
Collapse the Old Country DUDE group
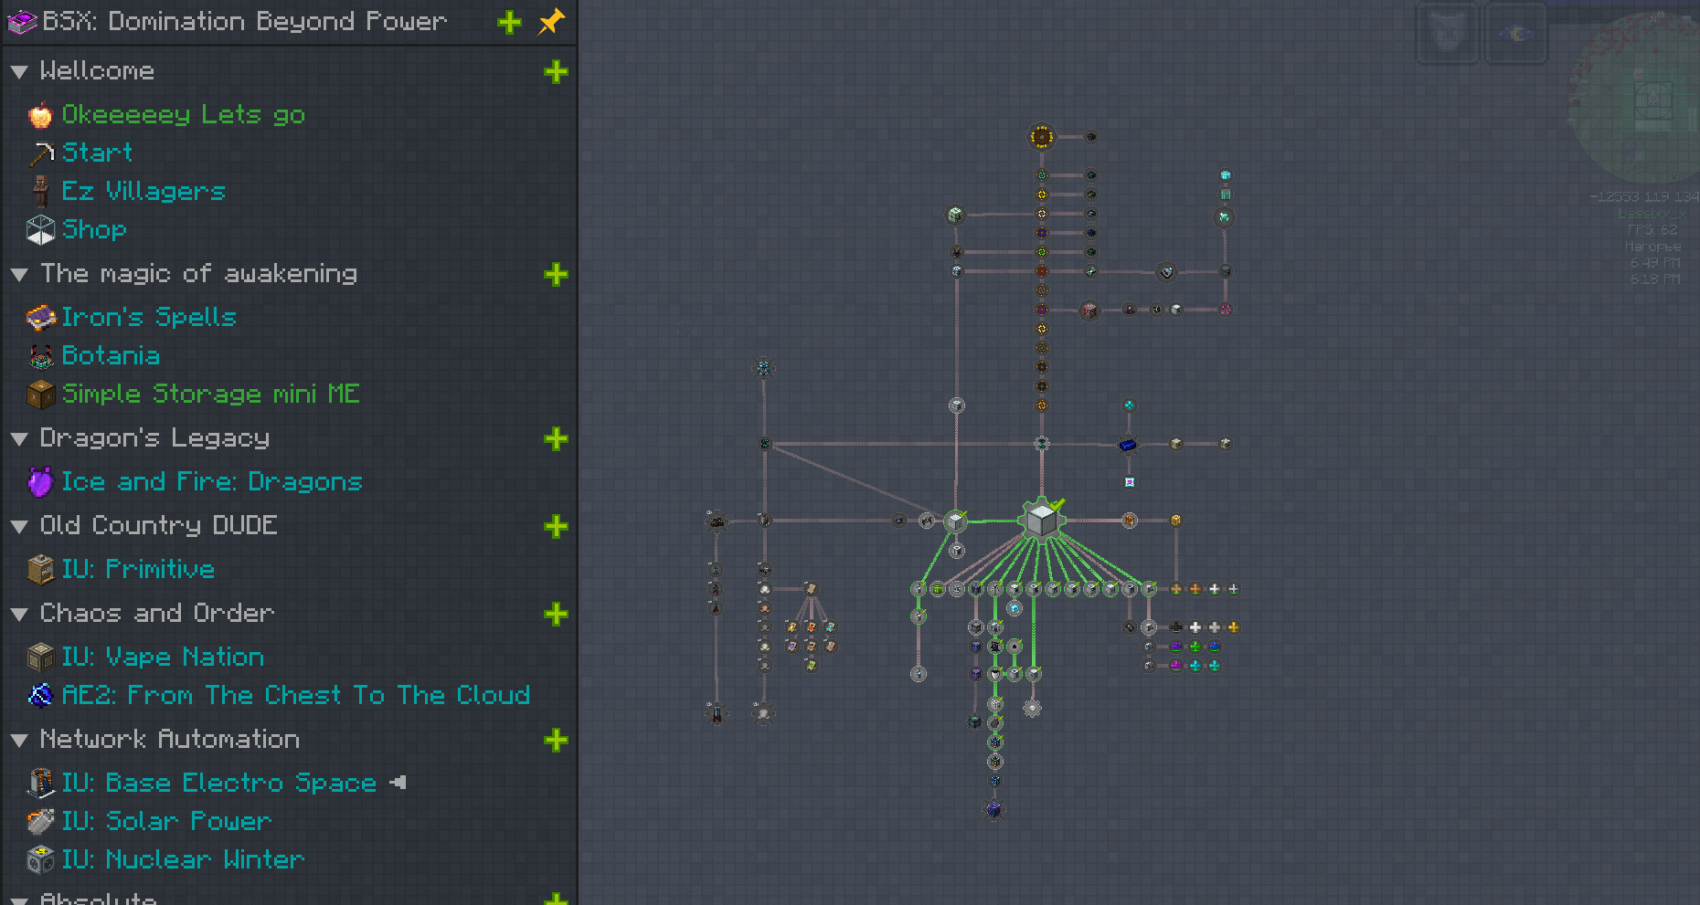coord(19,526)
